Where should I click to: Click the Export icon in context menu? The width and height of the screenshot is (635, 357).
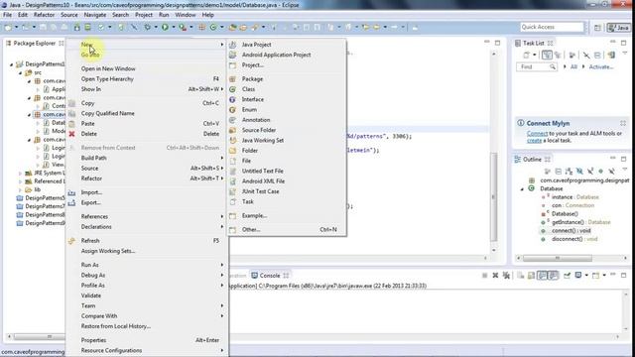click(71, 202)
